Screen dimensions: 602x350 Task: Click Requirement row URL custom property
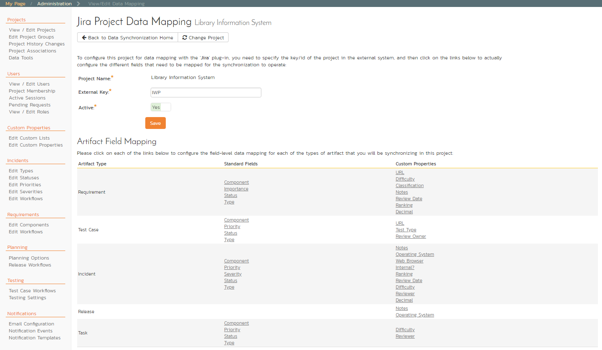pyautogui.click(x=400, y=172)
